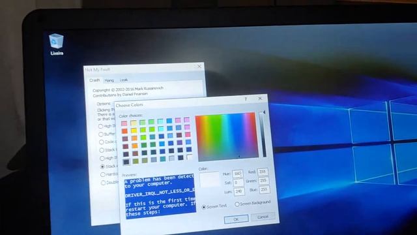Screen dimensions: 417x235
Task: Close the Choose Colors dialog with X
Action: click(260, 99)
